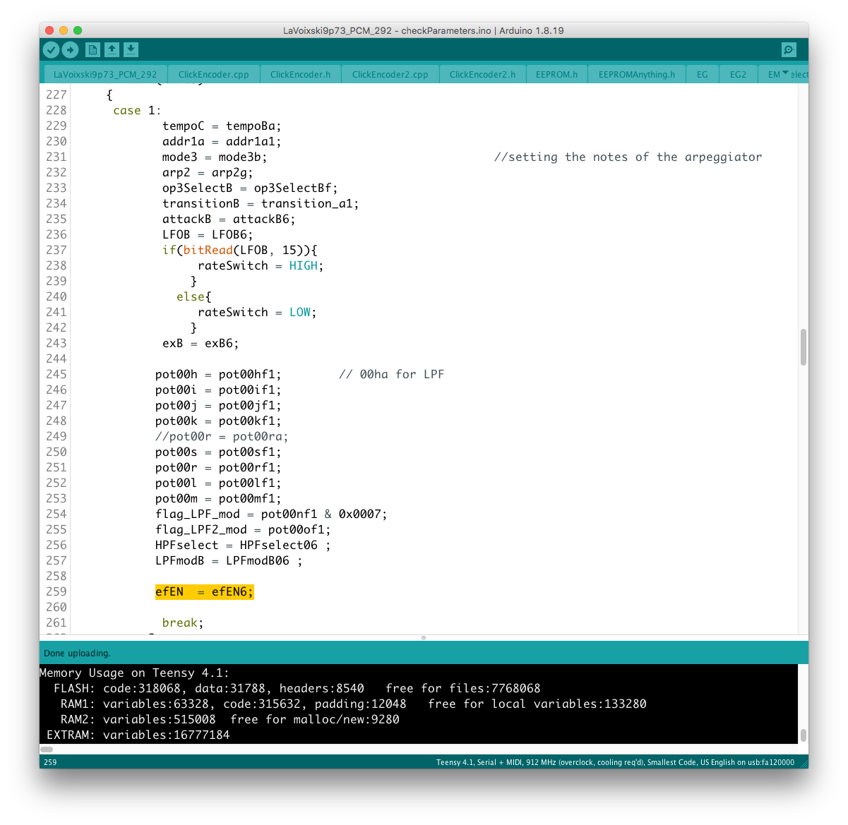Viewport: 848px width, 825px height.
Task: Open the LaVoixski9p73_PCM_292 tab
Action: click(x=105, y=74)
